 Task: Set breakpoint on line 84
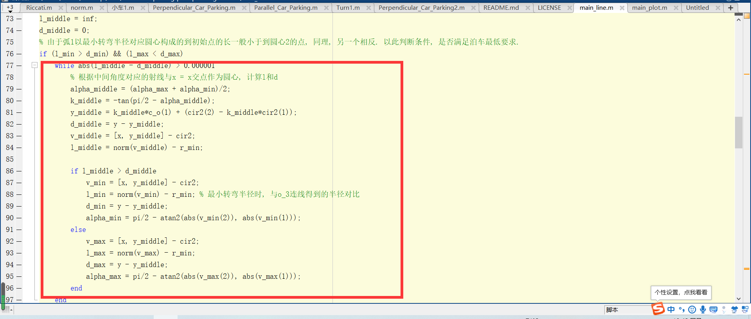click(x=19, y=148)
